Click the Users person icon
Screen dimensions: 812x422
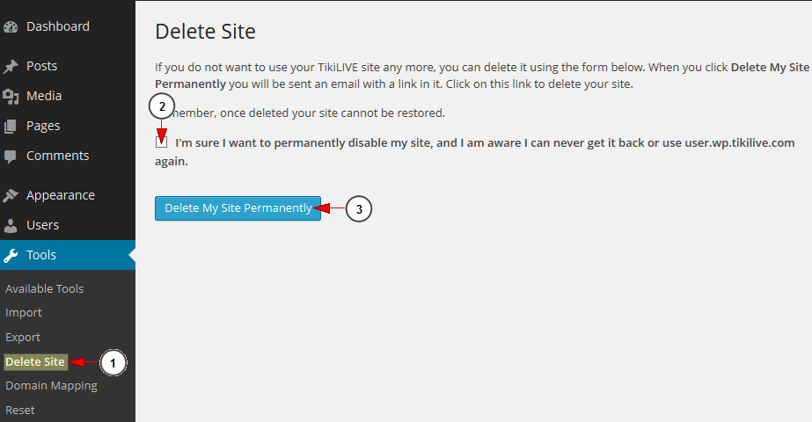11,225
